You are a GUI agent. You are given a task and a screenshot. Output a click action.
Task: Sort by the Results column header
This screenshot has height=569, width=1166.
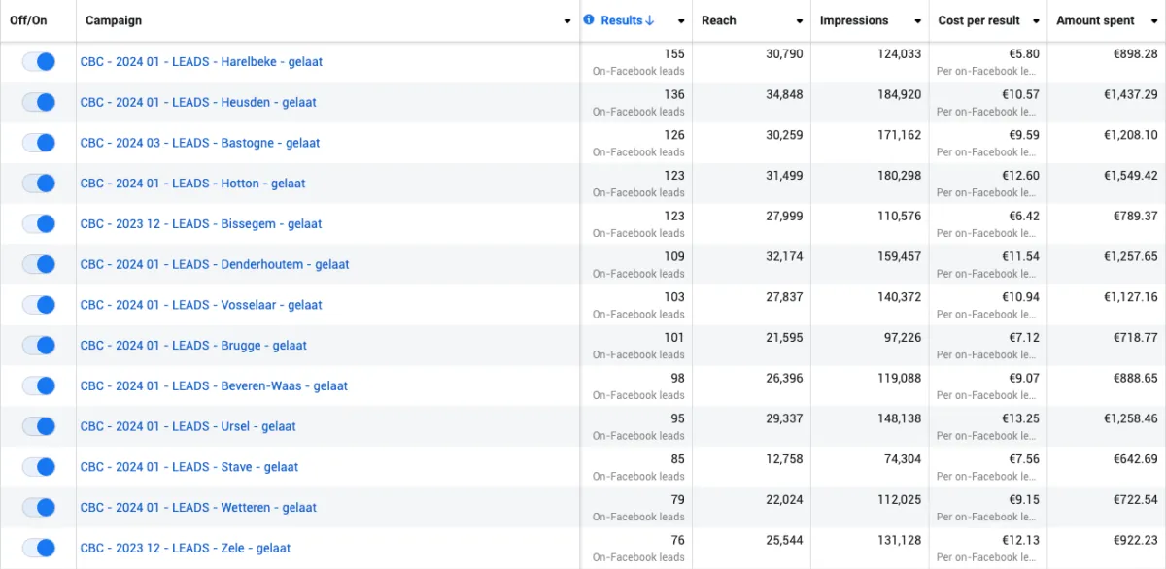click(621, 20)
